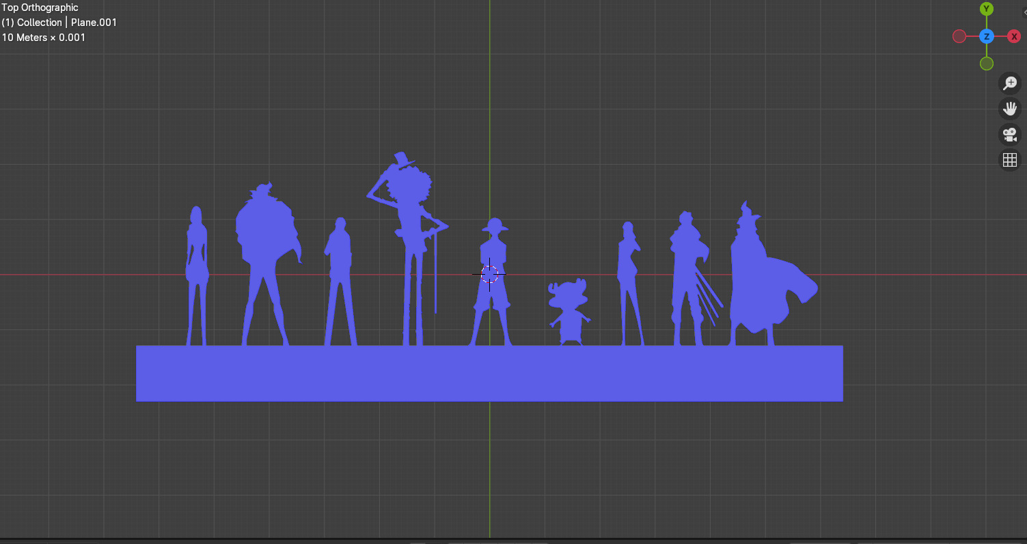Click the red X axis gizmo ball
1027x544 pixels.
click(x=1014, y=36)
